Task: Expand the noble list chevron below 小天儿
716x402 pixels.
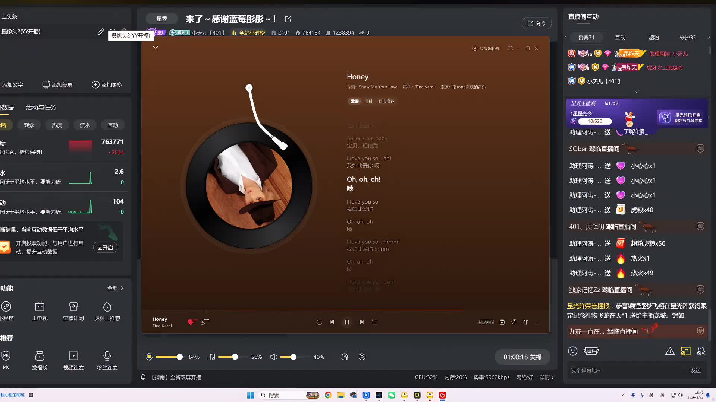Action: pos(637,92)
